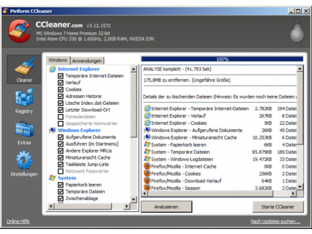Collapse the System category header
This screenshot has height=234, width=312.
(x=67, y=178)
